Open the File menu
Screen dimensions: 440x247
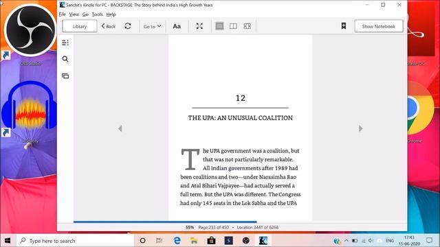62,14
